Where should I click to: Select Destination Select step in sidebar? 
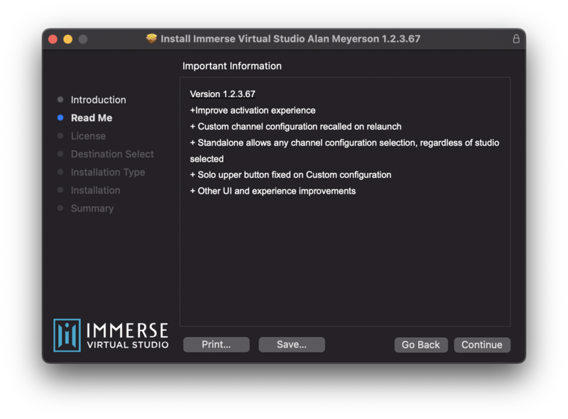112,155
